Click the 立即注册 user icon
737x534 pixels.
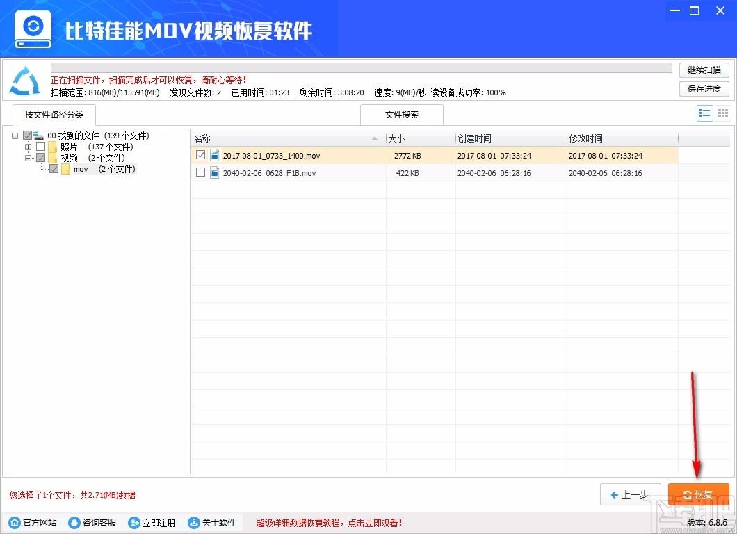tap(134, 523)
